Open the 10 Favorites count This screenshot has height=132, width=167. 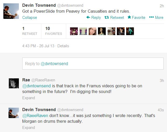coord(54,31)
